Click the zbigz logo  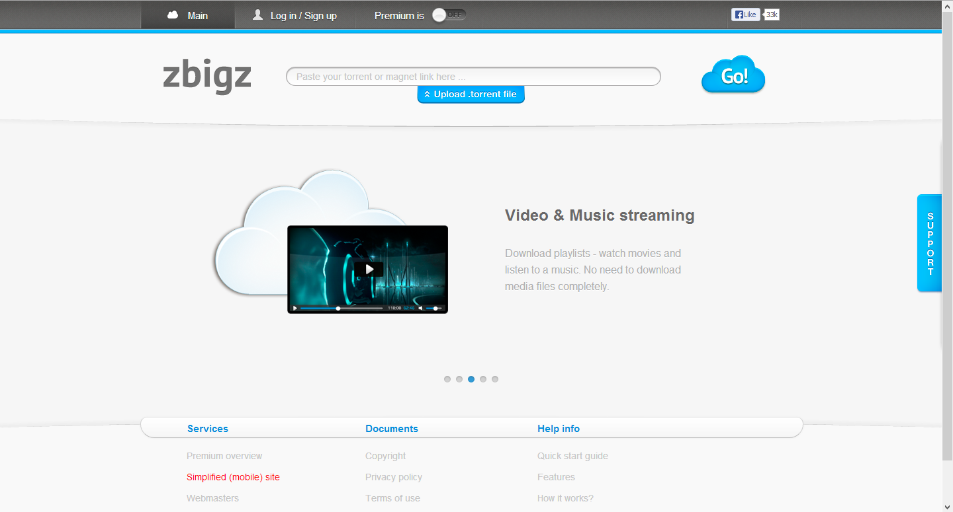click(207, 76)
